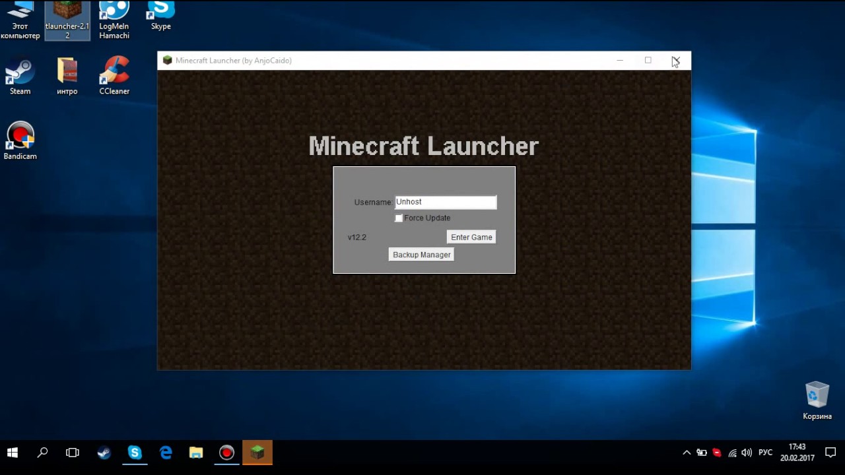Open the volume speaker tray icon
Viewport: 845px width, 475px height.
747,453
